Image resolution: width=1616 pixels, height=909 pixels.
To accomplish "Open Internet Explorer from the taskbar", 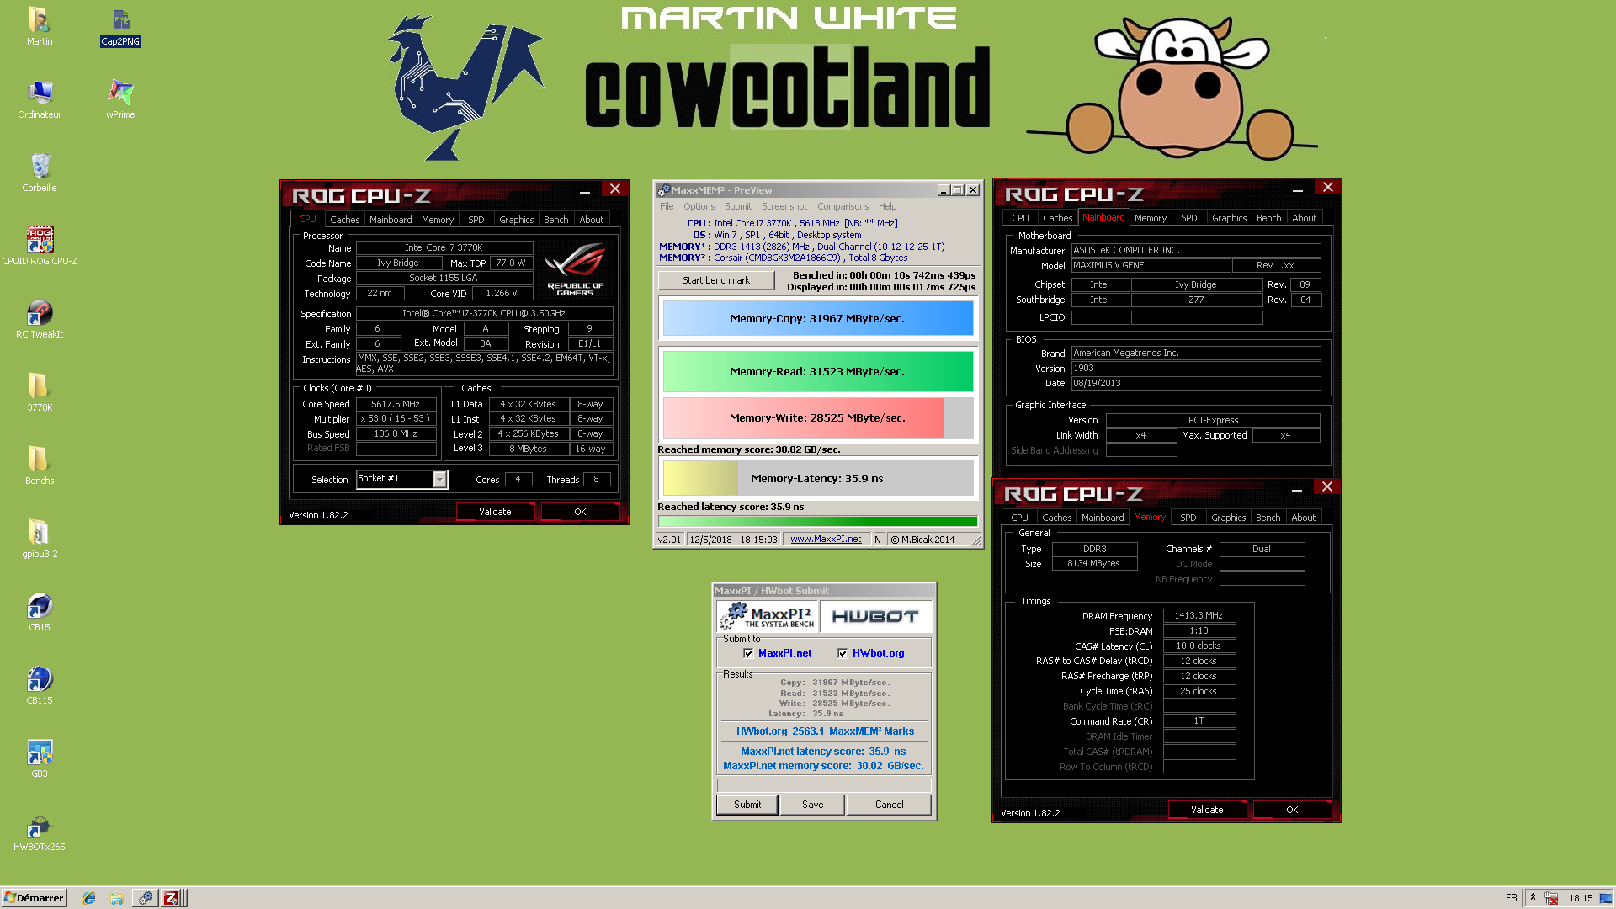I will 89,898.
